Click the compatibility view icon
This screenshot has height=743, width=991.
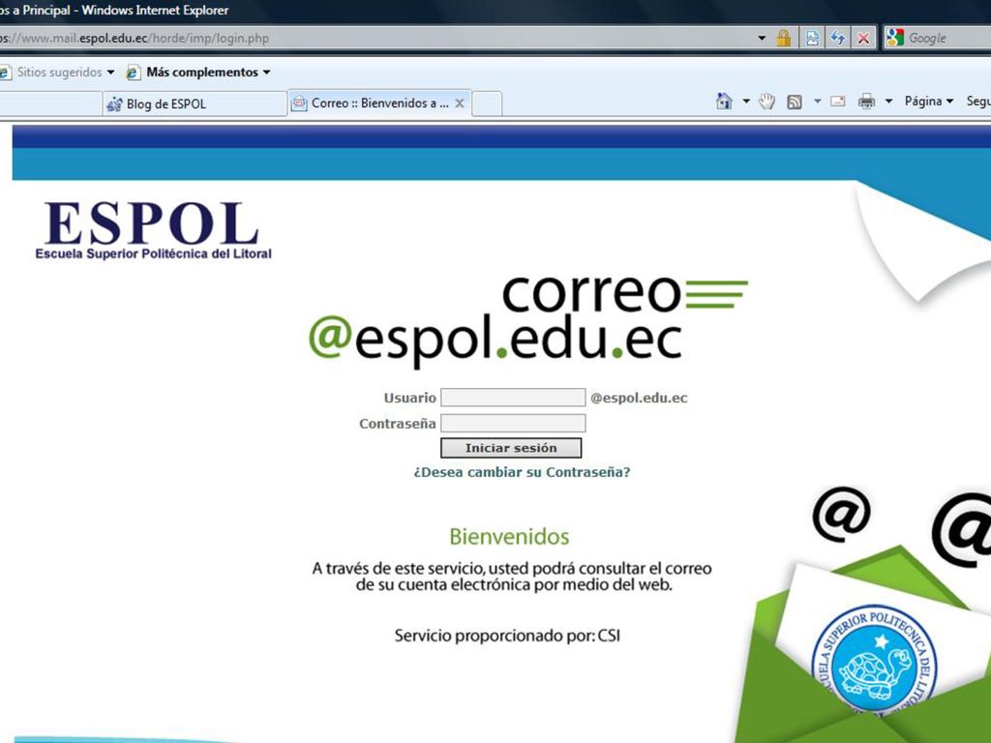tap(812, 38)
